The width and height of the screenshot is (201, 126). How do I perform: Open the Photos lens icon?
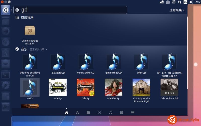(x=122, y=112)
